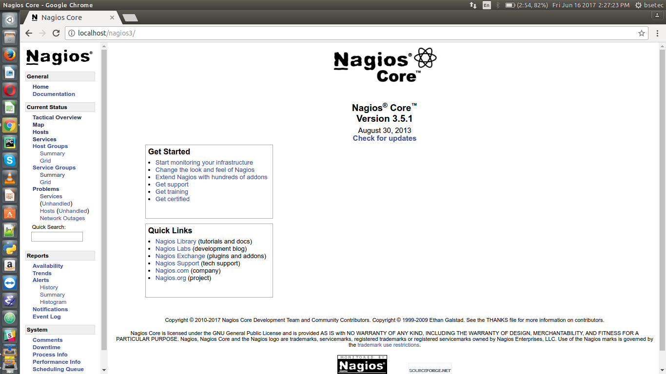Screen dimensions: 666x374
Task: Bookmark this page with the star icon
Action: click(x=642, y=33)
